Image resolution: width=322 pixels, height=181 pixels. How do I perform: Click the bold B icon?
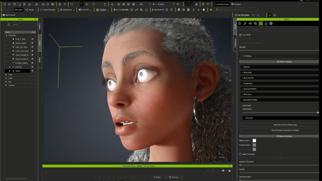tap(188, 10)
